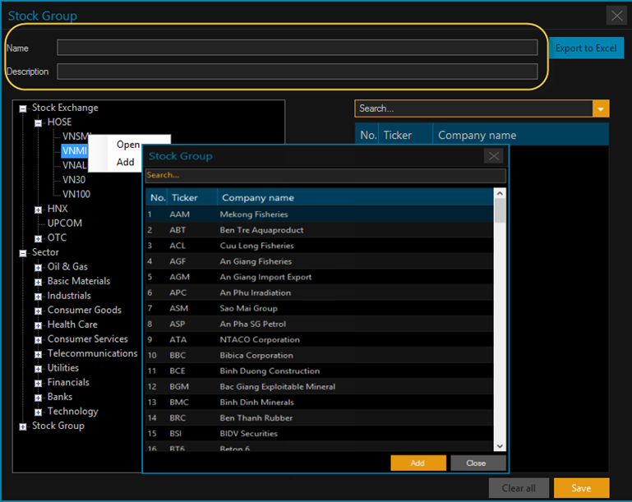Select the BBC Bibica Corporation row
Screen dimensions: 632x502
tap(319, 356)
